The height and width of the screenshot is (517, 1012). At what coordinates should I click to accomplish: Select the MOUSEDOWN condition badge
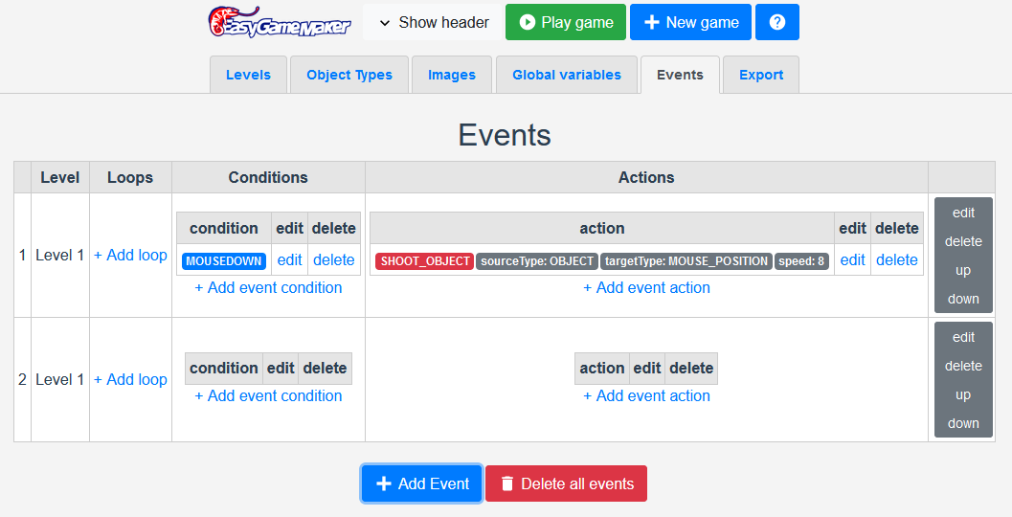point(224,260)
